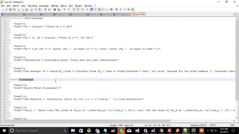Undo last edit with green arrow icon
This screenshot has width=239, height=134.
click(45, 10)
